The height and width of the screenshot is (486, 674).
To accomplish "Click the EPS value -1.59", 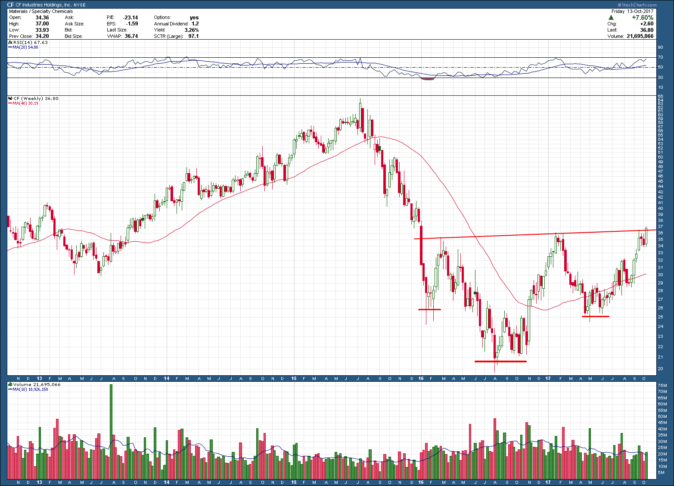I will [132, 24].
